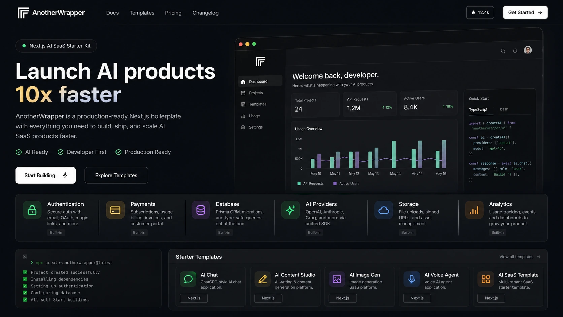
Task: Click the Storage cloud icon
Action: coord(384,210)
